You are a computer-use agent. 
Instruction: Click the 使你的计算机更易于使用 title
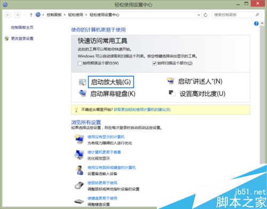coord(98,29)
